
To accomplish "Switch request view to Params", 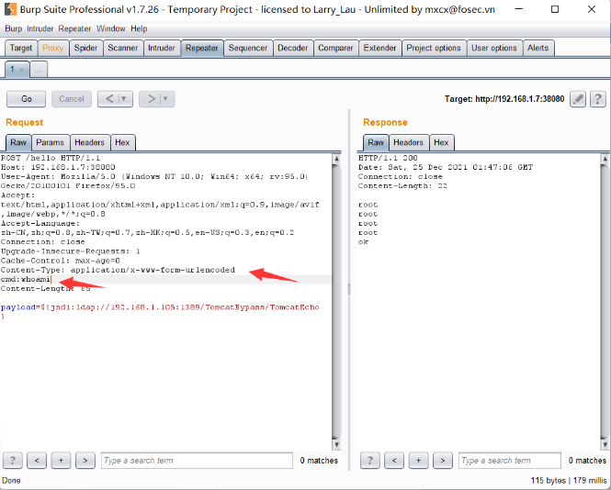I will click(50, 142).
